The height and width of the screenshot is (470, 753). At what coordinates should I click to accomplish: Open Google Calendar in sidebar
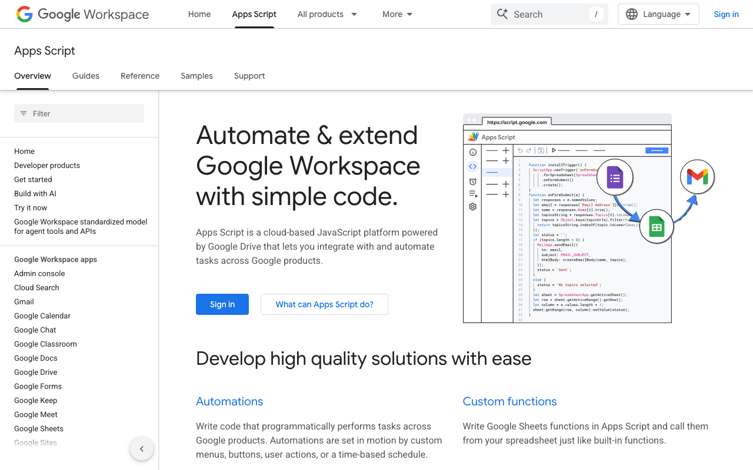tap(42, 316)
